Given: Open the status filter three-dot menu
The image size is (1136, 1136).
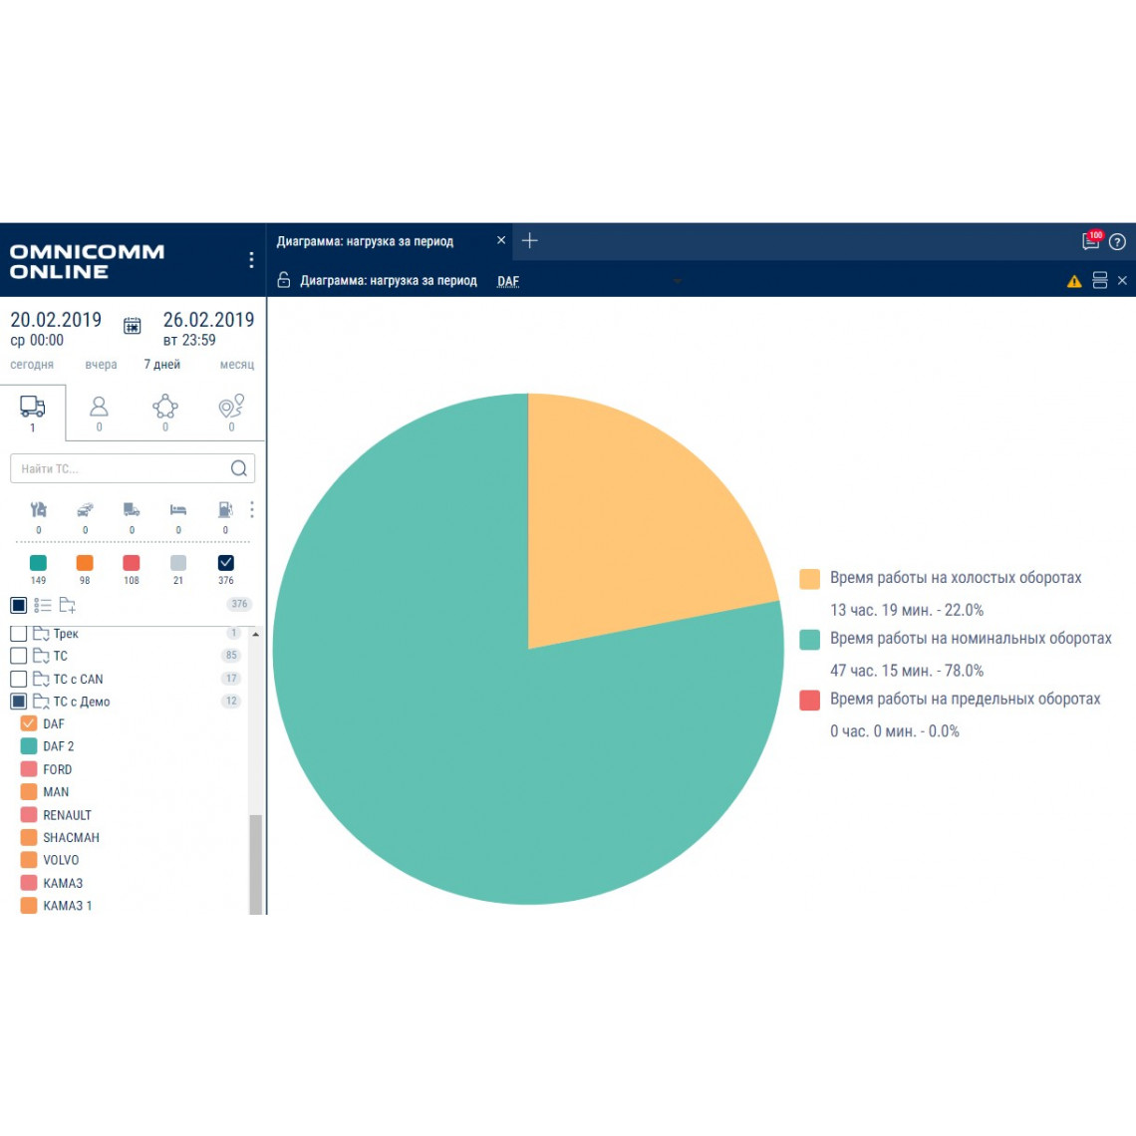Looking at the screenshot, I should tap(252, 510).
